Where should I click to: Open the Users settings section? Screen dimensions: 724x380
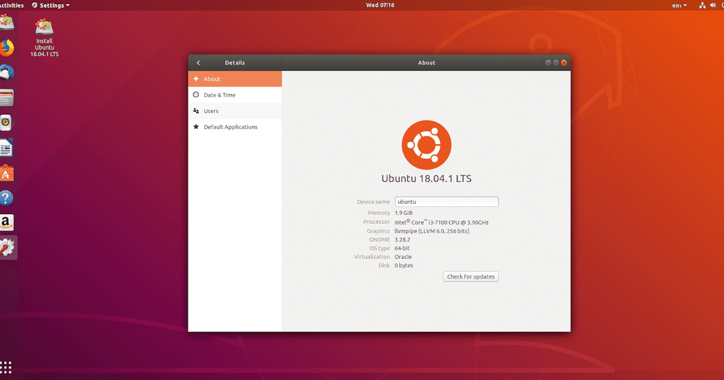coord(235,110)
